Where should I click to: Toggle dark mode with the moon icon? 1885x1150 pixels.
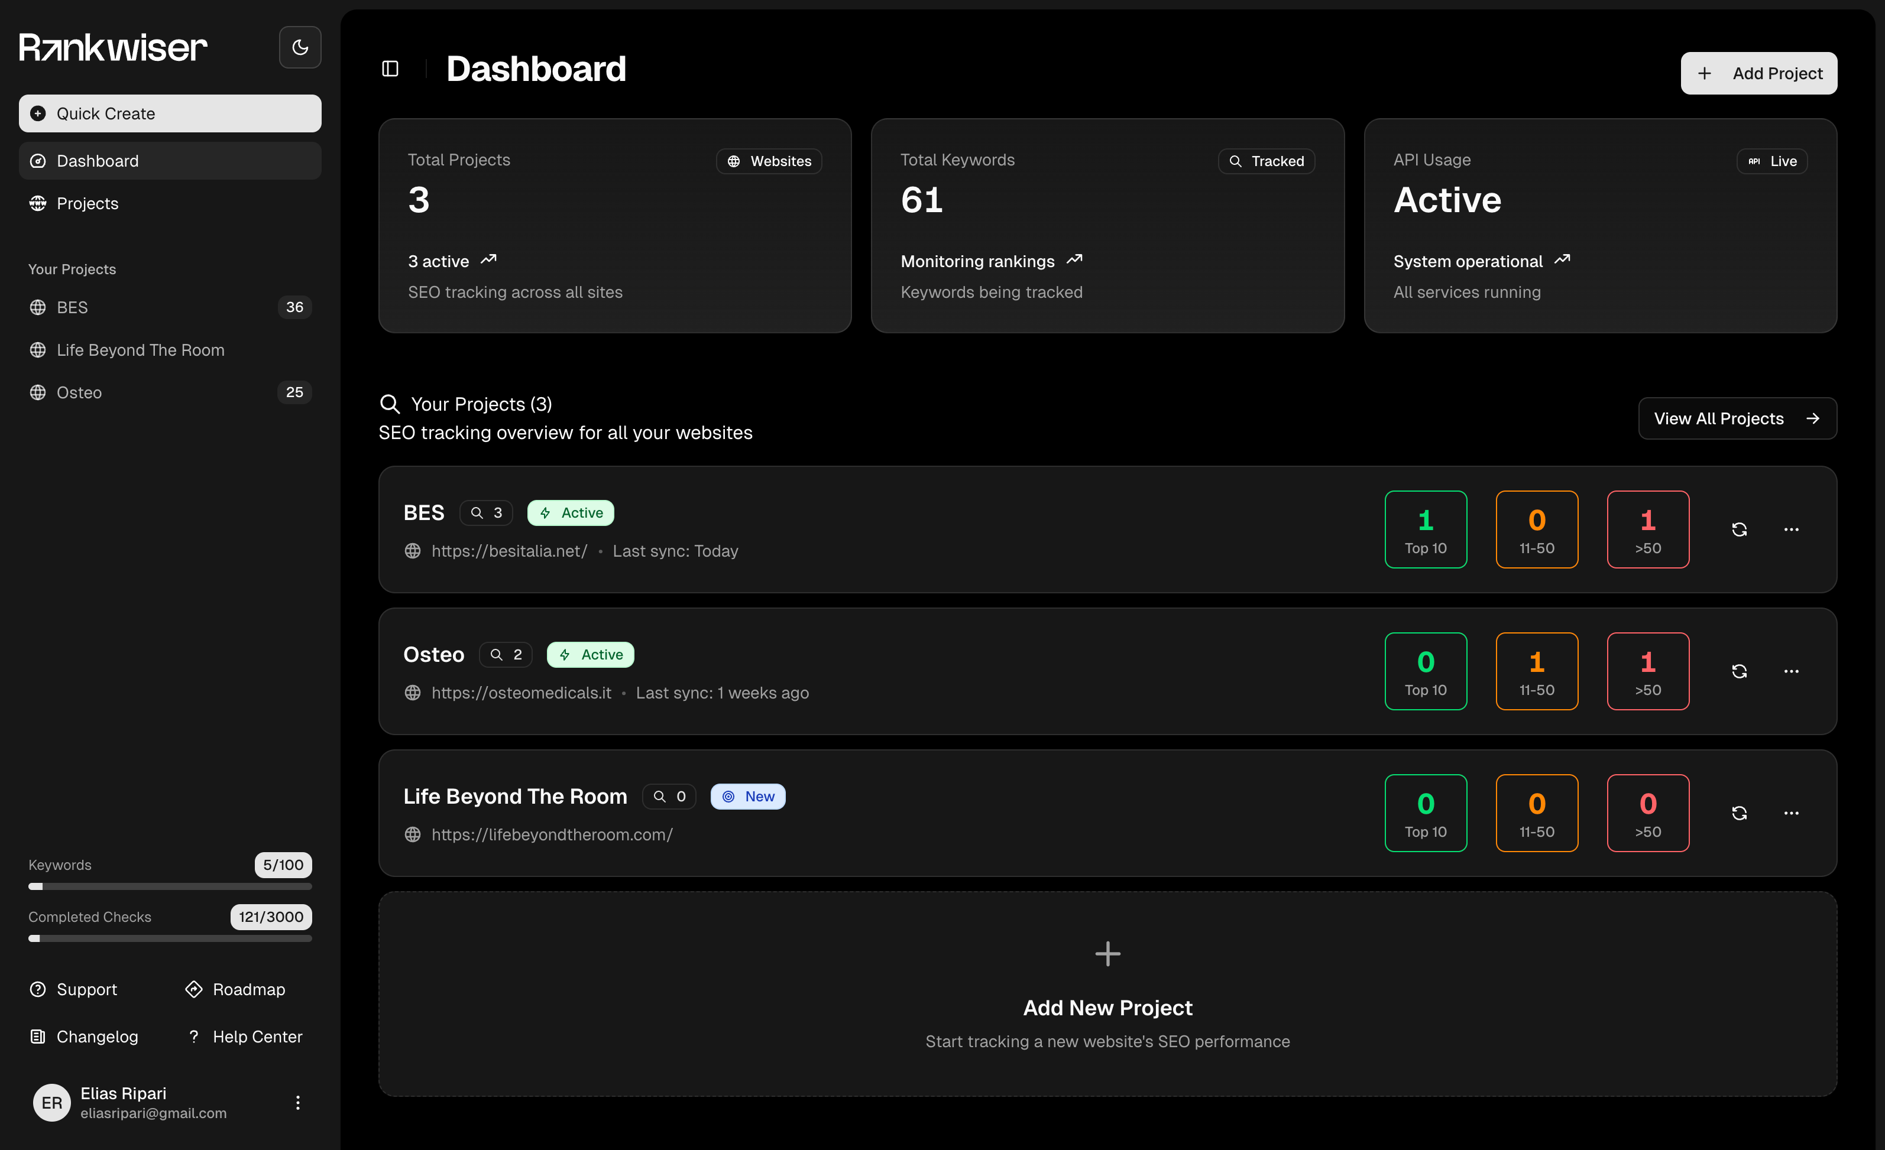point(299,47)
